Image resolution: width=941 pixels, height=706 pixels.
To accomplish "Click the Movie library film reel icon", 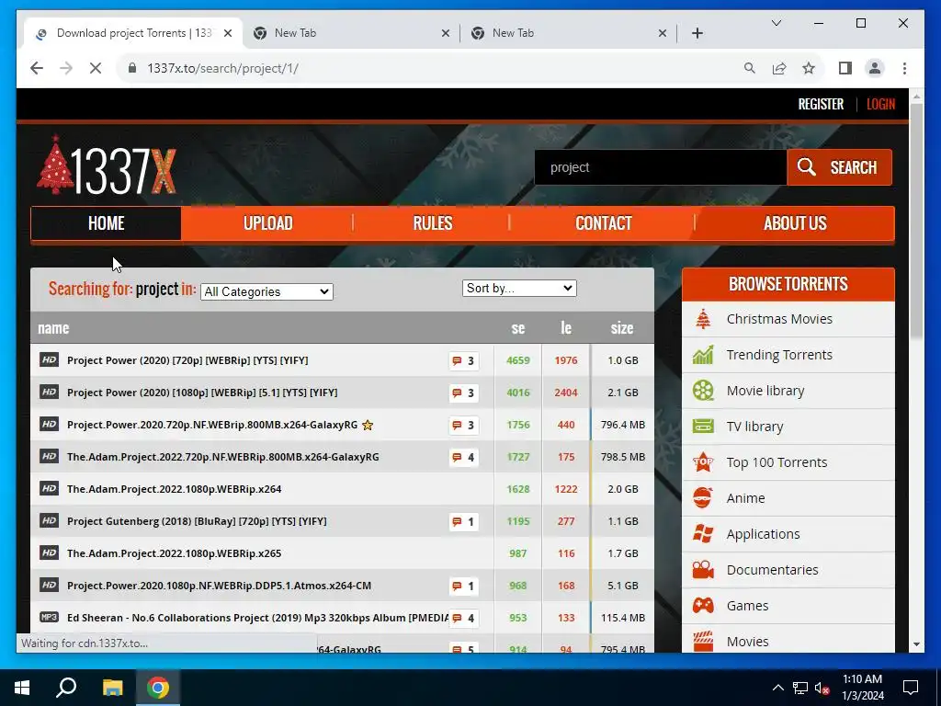I will point(703,391).
